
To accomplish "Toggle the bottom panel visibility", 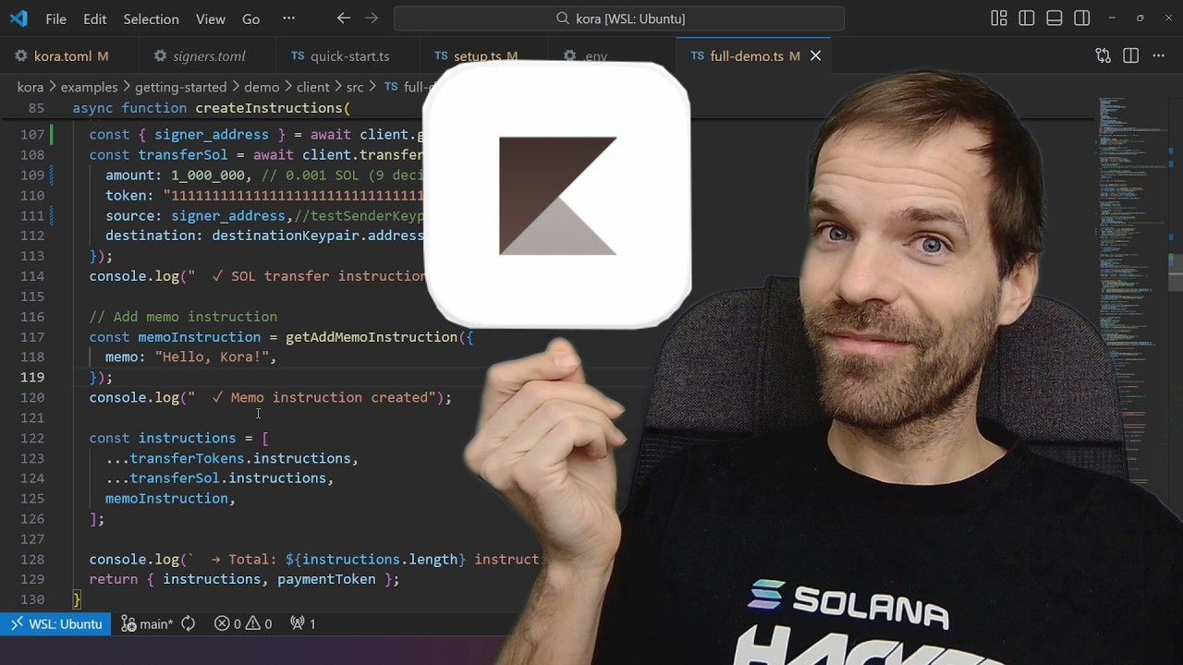I will 1054,18.
